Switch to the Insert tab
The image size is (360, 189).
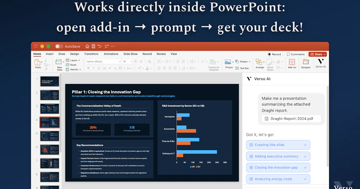click(x=49, y=54)
